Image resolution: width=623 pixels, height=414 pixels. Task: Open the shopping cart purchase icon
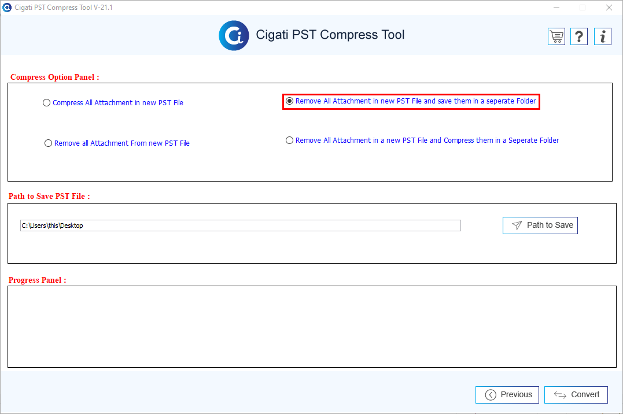tap(556, 36)
